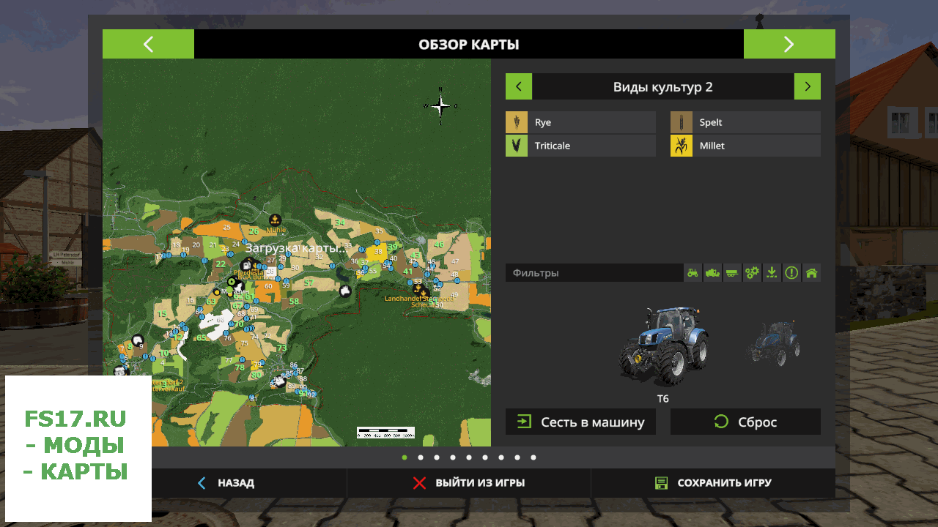Select the small tractor thumbnail on right
This screenshot has height=527, width=938.
pyautogui.click(x=773, y=344)
